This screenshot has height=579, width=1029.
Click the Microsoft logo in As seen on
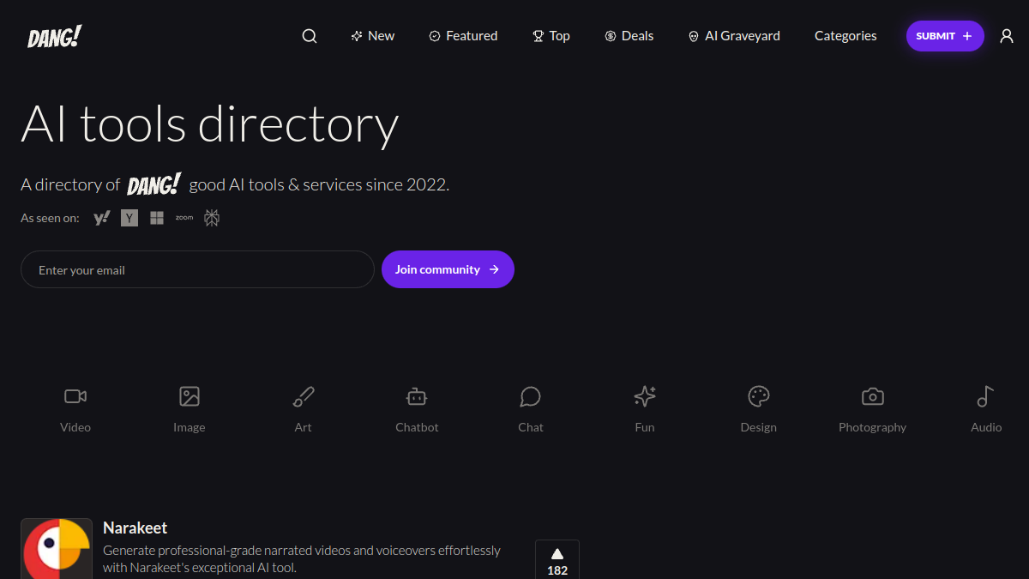(x=157, y=218)
